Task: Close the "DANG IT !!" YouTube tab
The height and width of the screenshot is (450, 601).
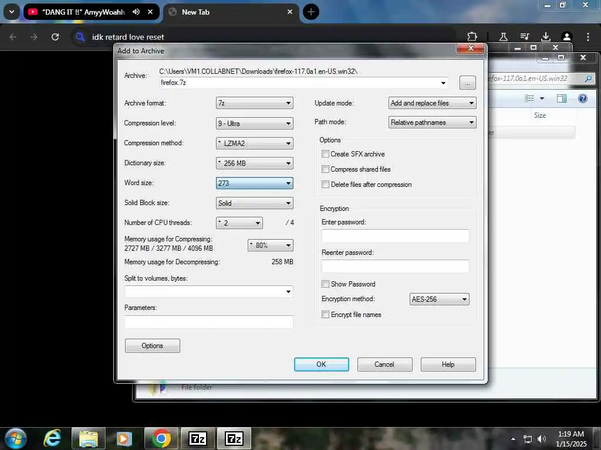Action: 150,12
